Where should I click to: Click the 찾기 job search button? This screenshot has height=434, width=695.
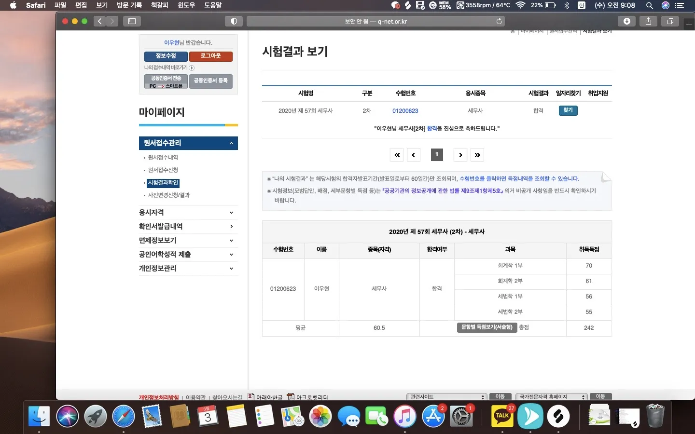568,110
